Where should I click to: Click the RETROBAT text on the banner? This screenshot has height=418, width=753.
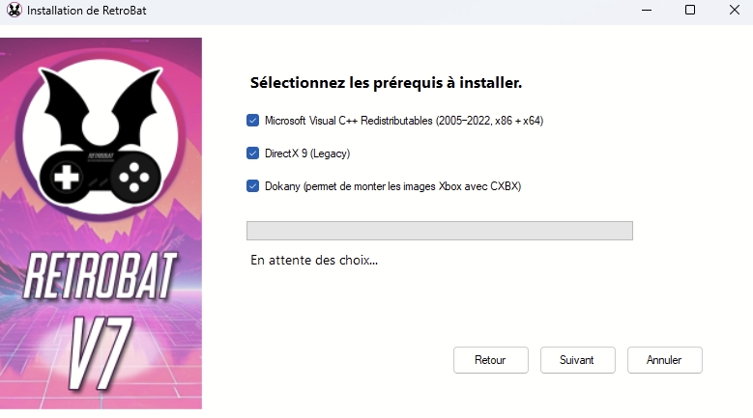click(101, 277)
